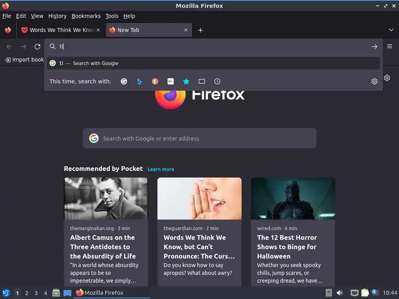399x299 pixels.
Task: Select the New Tab tab
Action: point(149,30)
